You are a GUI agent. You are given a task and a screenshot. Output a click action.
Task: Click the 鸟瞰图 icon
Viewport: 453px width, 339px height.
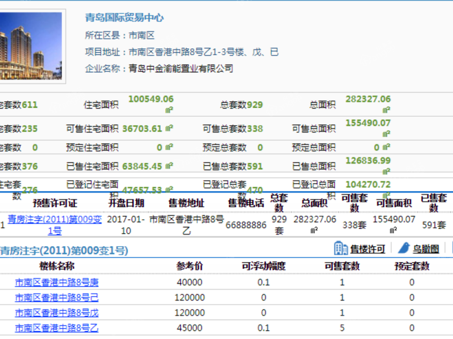click(404, 248)
